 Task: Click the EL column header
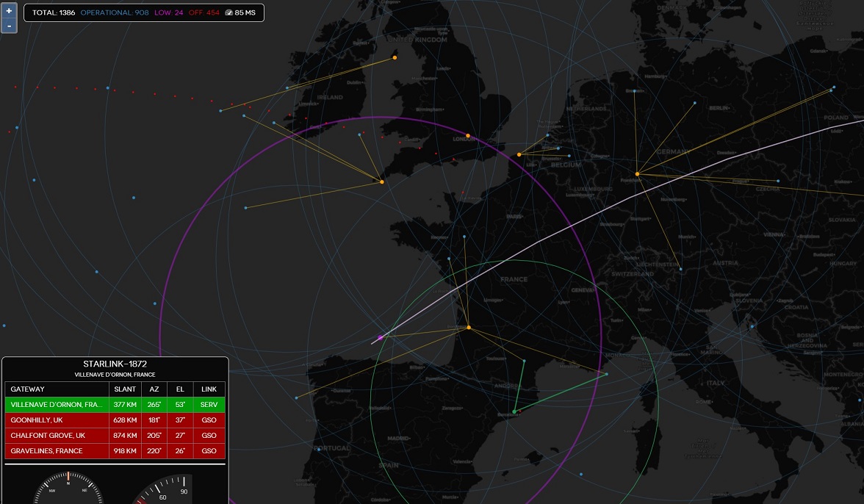tap(180, 389)
